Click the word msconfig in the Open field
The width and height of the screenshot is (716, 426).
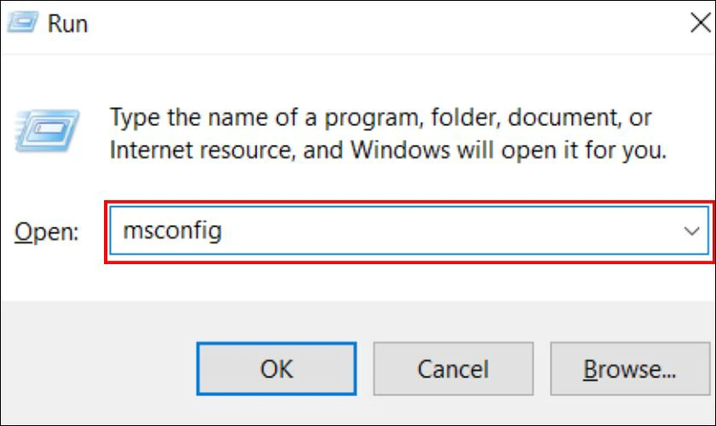pos(172,230)
